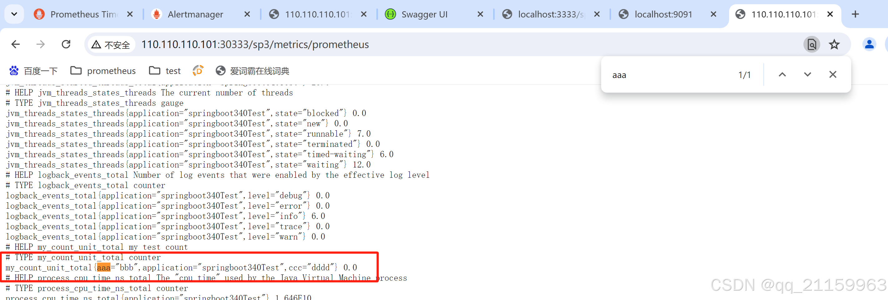Screen dimensions: 888x300
Task: Open the 百度一下 bookmark
Action: pos(33,71)
